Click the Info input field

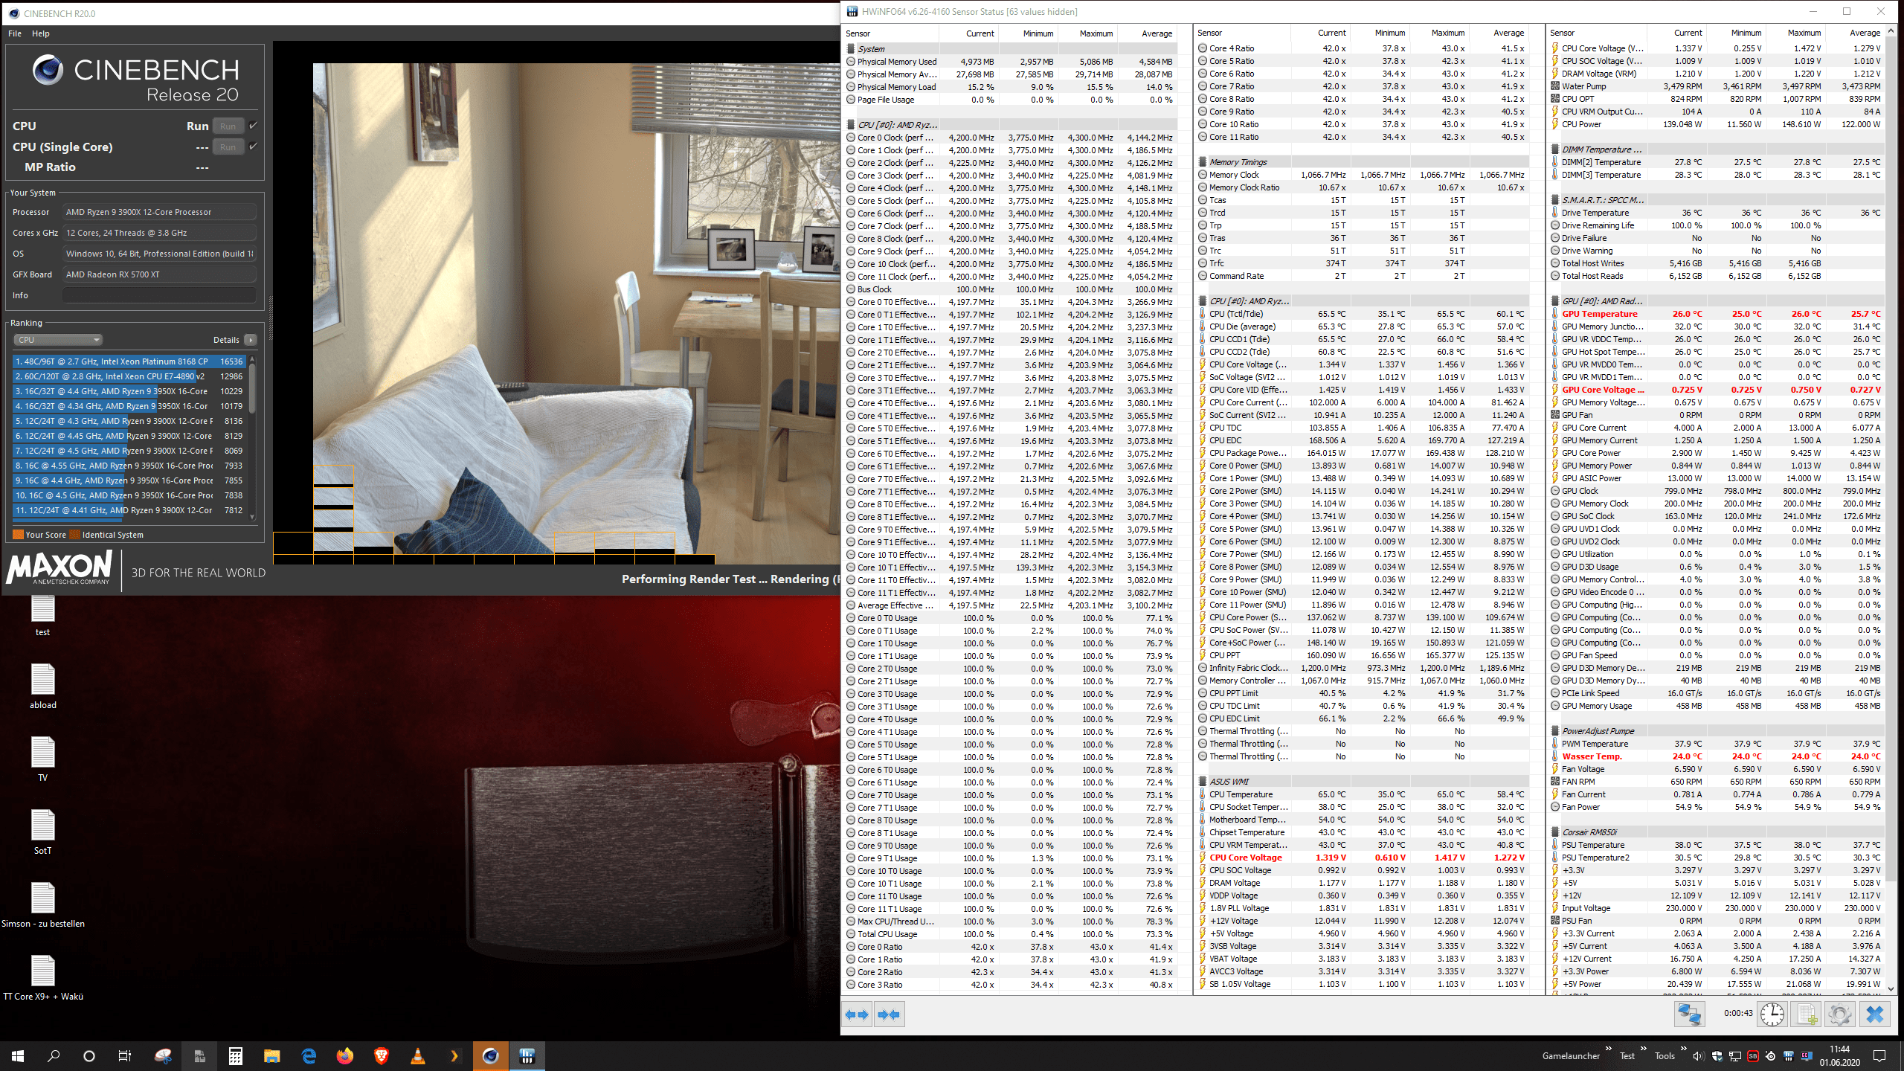coord(159,295)
